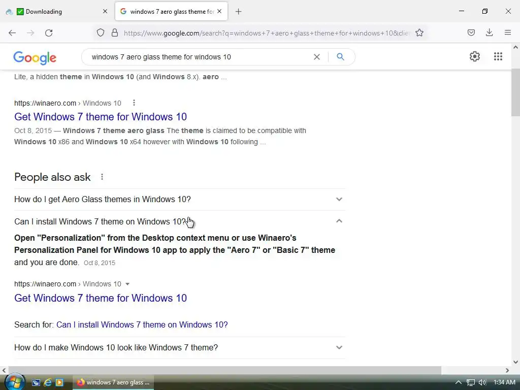Select the windows 7 aero glass tab
Image resolution: width=520 pixels, height=390 pixels.
[172, 11]
